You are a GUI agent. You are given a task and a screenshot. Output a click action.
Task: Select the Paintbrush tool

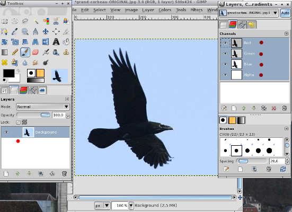(25, 52)
